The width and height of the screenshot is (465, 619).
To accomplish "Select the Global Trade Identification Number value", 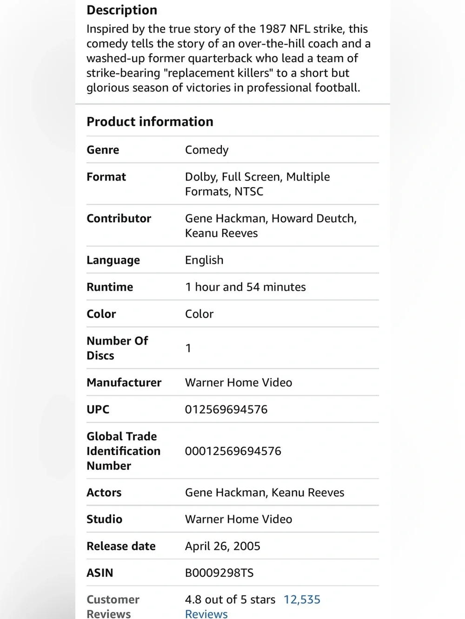I will click(233, 451).
